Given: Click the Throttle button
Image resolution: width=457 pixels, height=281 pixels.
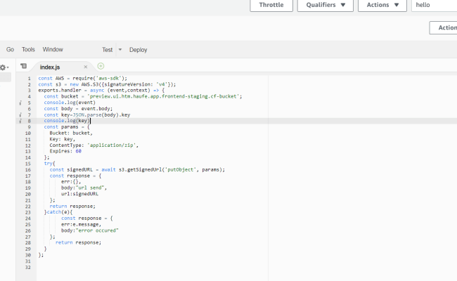Looking at the screenshot, I should [x=271, y=5].
